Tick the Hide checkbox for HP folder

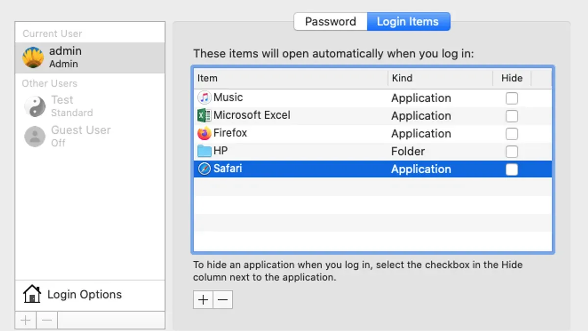[512, 151]
